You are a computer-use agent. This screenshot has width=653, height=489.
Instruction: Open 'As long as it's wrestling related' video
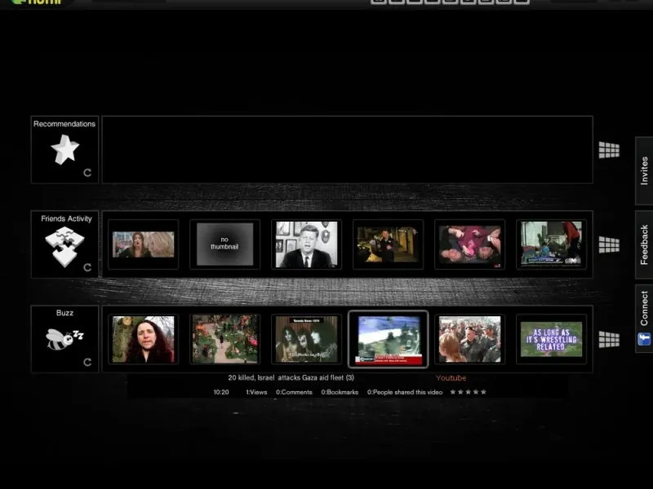pyautogui.click(x=552, y=339)
